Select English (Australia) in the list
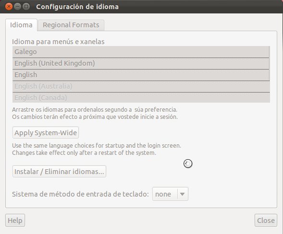This screenshot has height=234, width=283. (x=141, y=86)
